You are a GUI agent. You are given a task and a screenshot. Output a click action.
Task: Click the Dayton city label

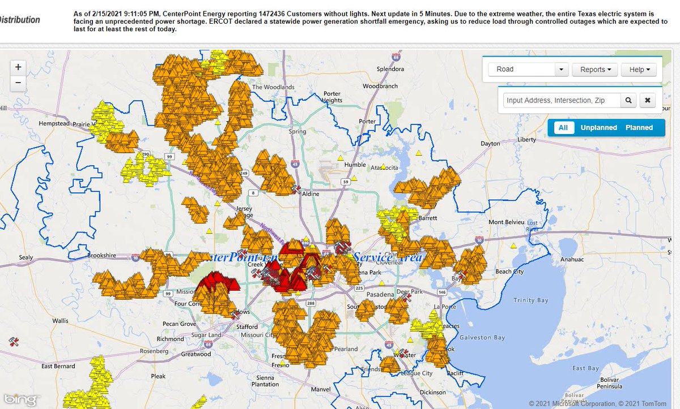[x=490, y=144]
